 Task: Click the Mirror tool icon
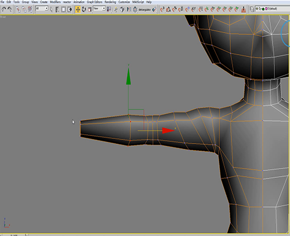coord(129,9)
